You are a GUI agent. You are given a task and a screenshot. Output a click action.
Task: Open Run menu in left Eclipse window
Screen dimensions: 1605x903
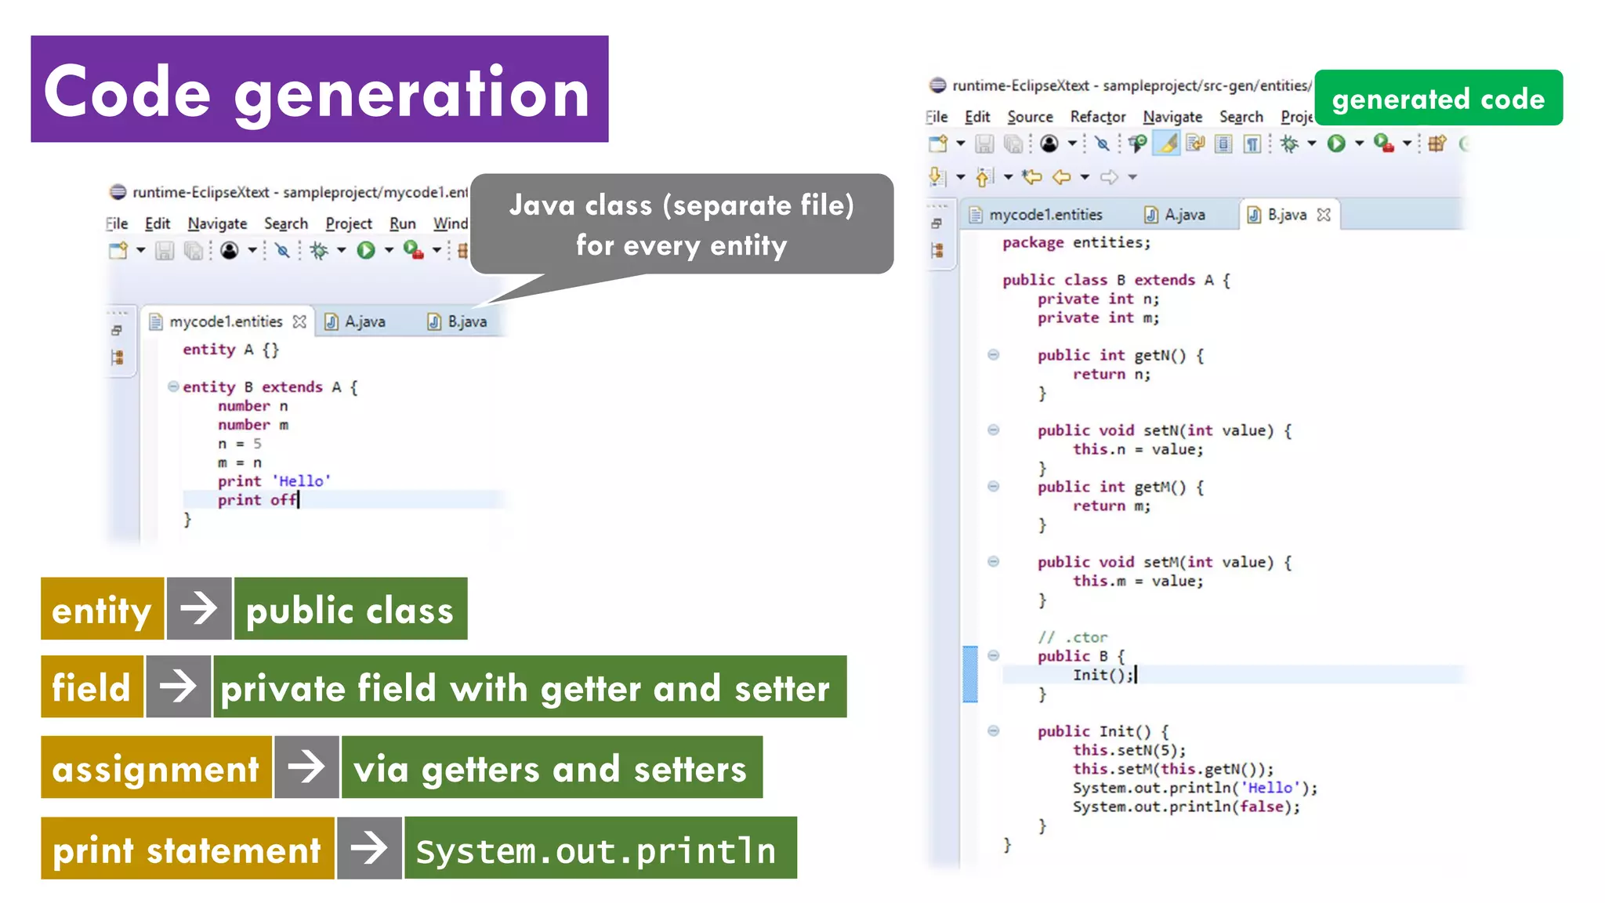pos(403,224)
